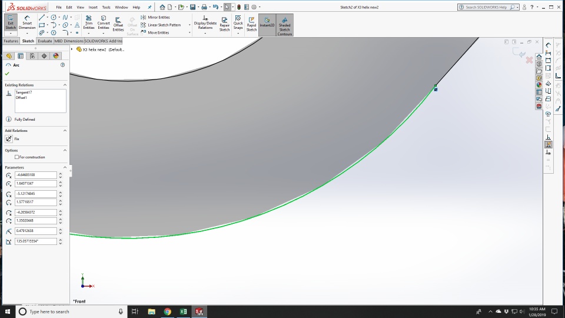Open the Linear Sketch Pattern dropdown arrow
Viewport: 565px width, 318px height.
click(190, 25)
